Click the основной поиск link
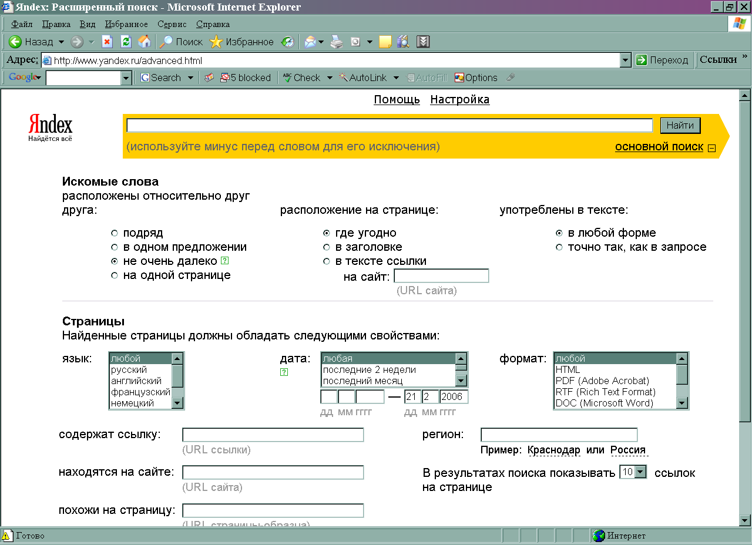 [x=659, y=147]
